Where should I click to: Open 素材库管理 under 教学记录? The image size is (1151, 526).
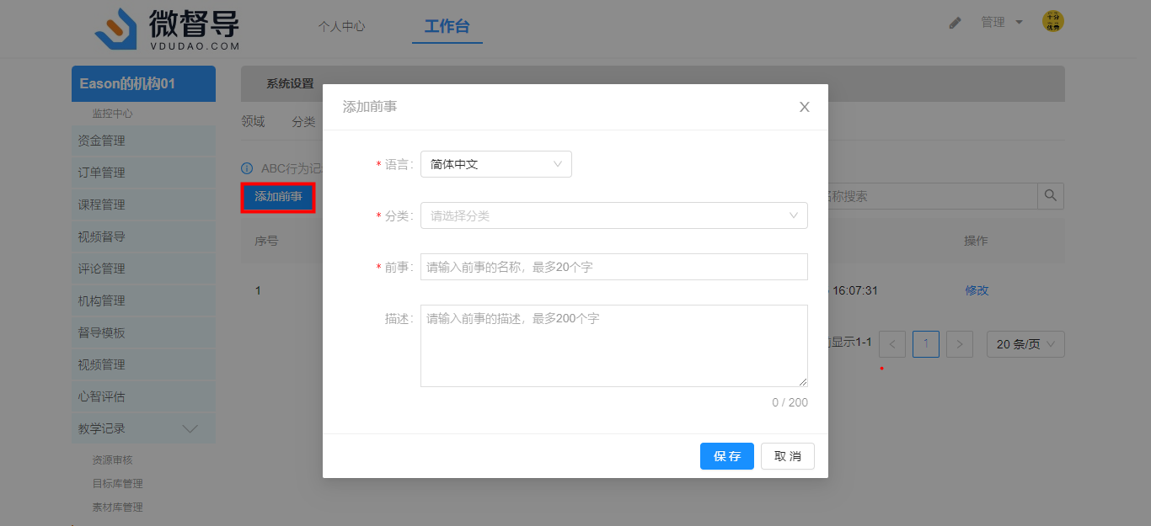pos(117,507)
